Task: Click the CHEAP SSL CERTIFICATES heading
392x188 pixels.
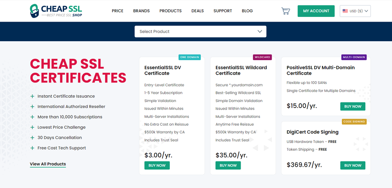Action: coord(78,71)
